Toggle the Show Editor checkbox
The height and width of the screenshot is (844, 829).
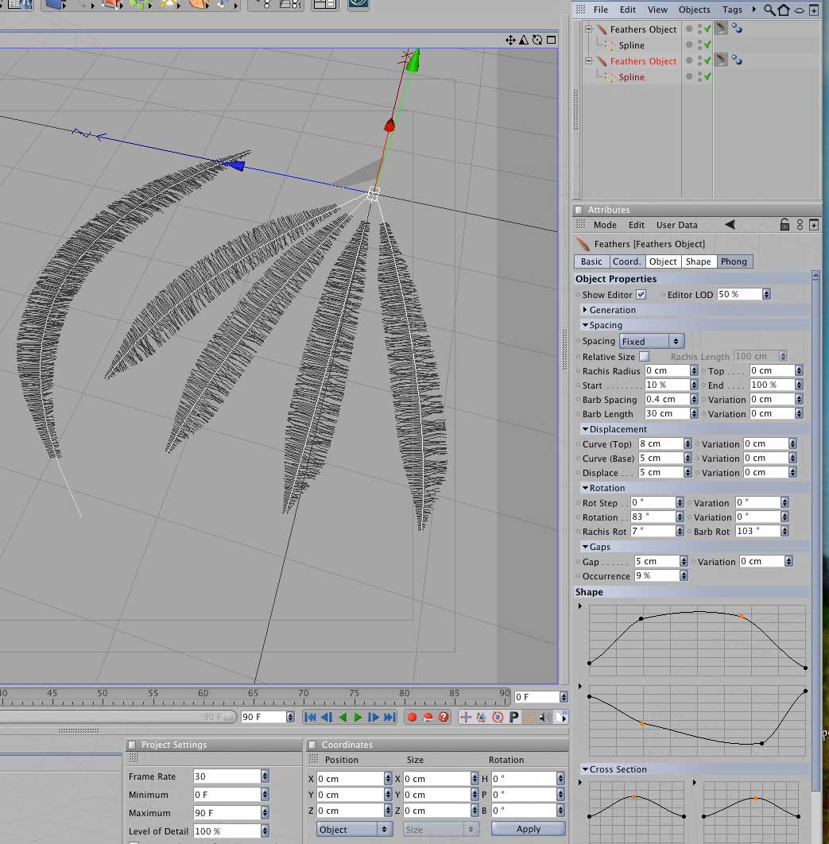(x=641, y=294)
